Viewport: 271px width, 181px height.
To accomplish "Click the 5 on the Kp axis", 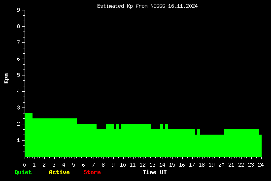I will point(19,75).
